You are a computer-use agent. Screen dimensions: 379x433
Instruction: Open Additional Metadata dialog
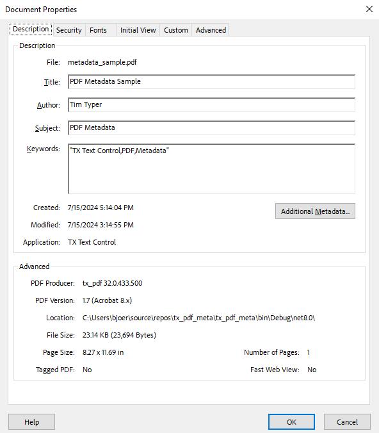tap(315, 211)
